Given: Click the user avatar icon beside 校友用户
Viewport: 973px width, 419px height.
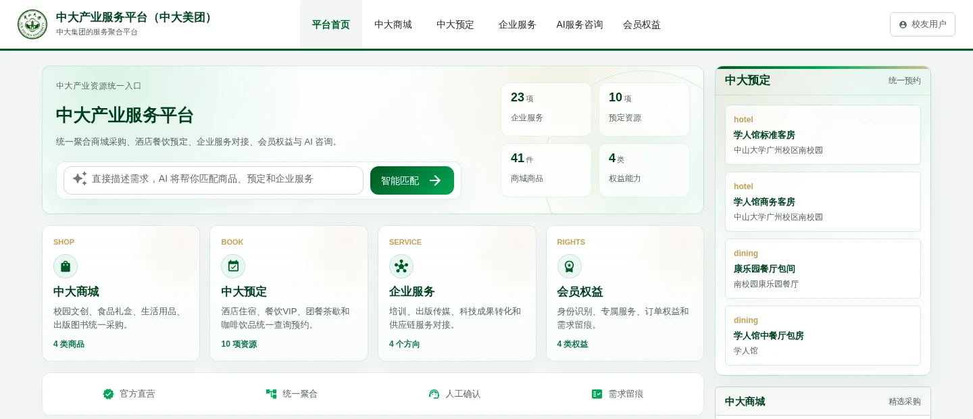Looking at the screenshot, I should (x=903, y=24).
